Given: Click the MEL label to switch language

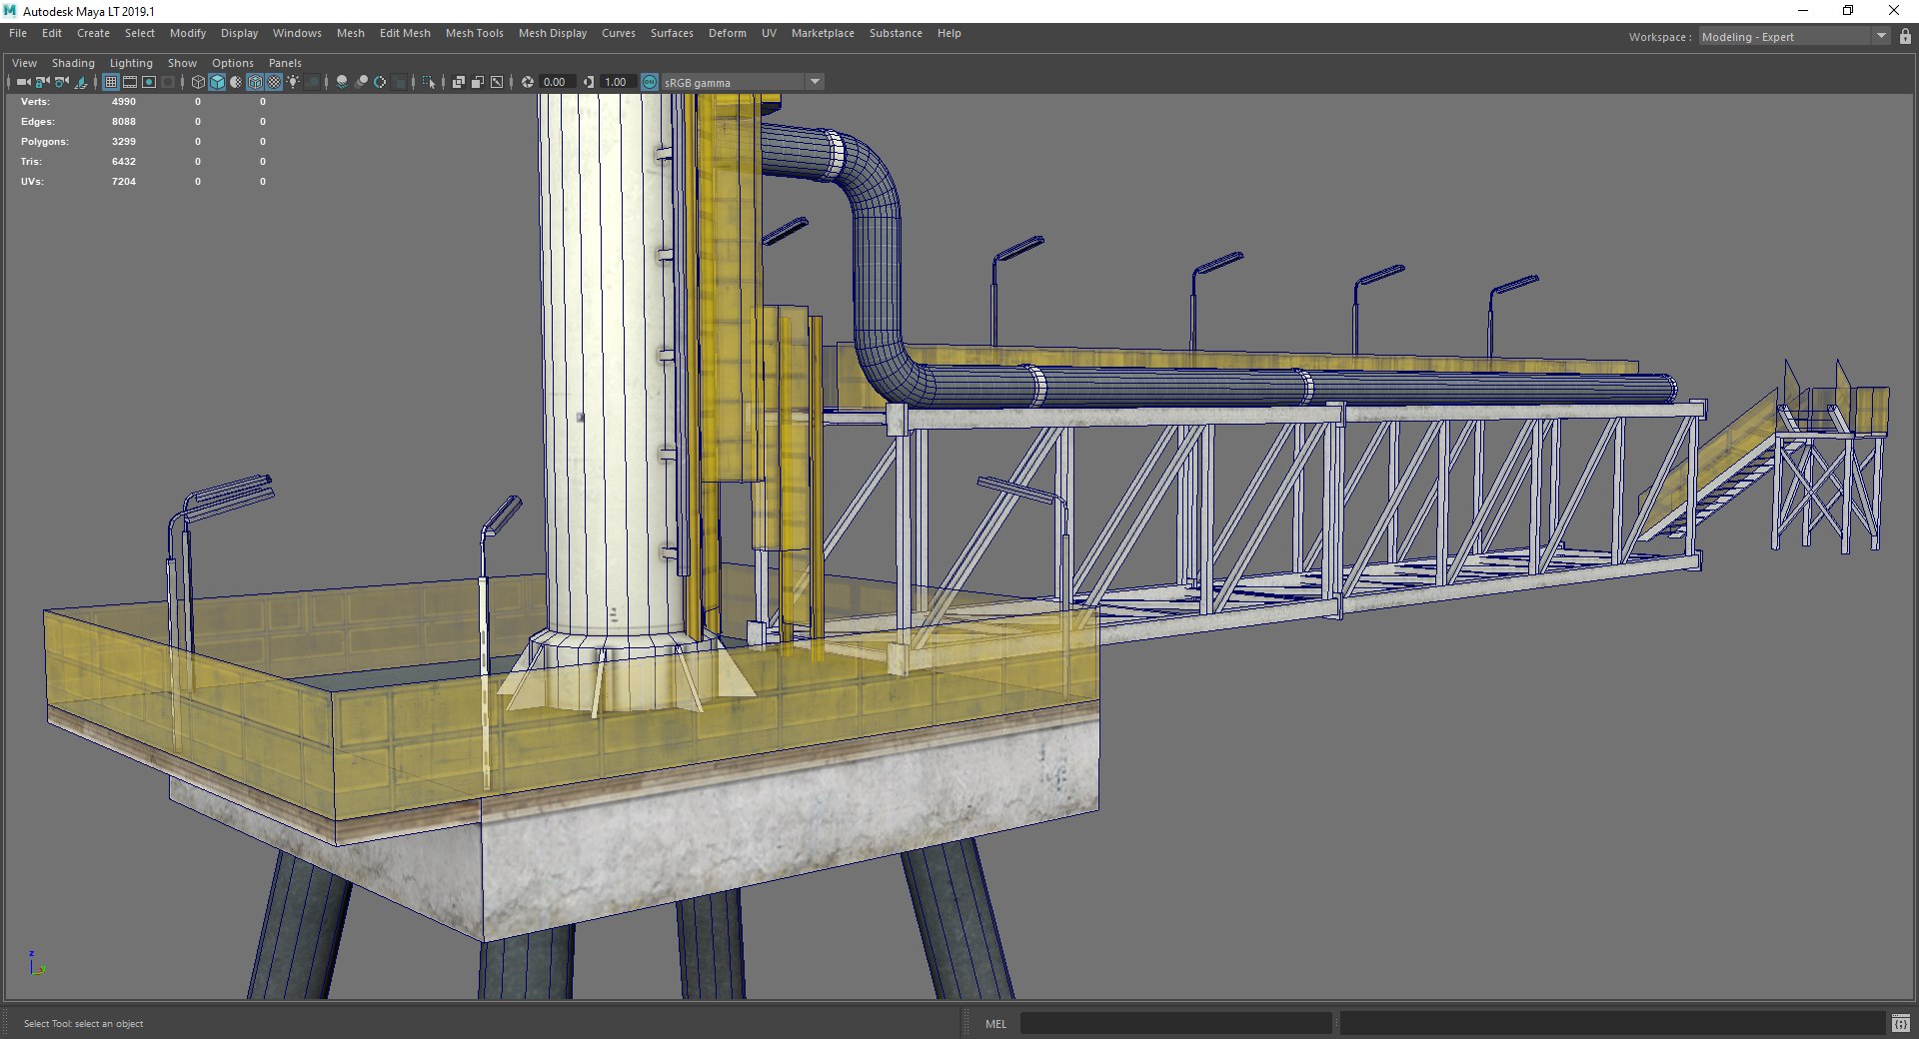Looking at the screenshot, I should click(996, 1024).
